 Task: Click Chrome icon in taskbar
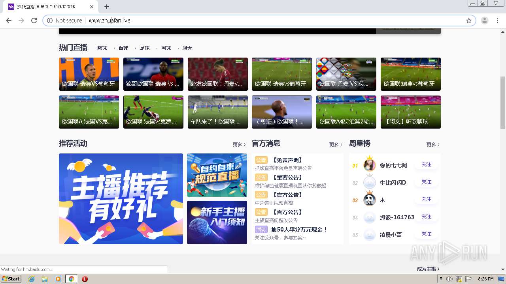[x=72, y=279]
